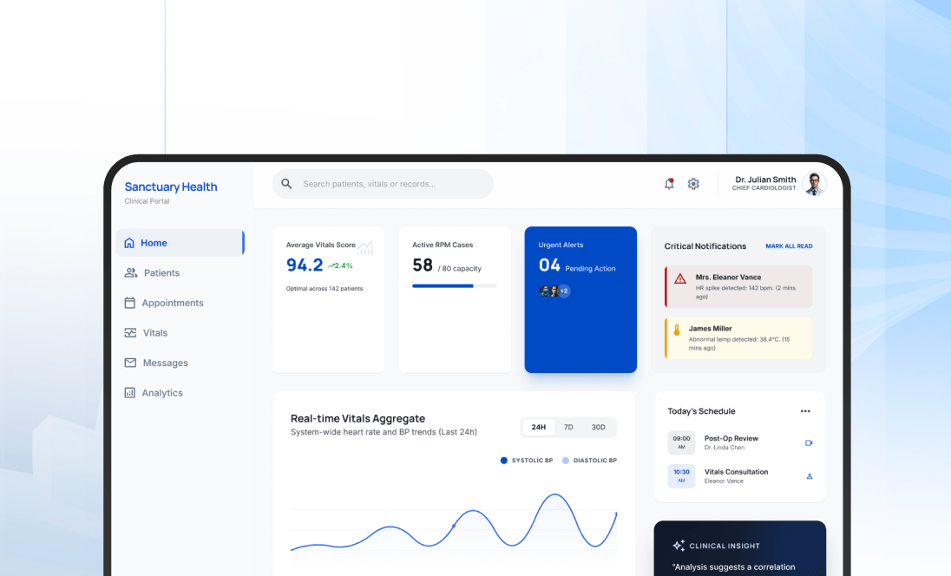Viewport: 951px width, 576px height.
Task: Select the 24H time range toggle
Action: click(538, 427)
